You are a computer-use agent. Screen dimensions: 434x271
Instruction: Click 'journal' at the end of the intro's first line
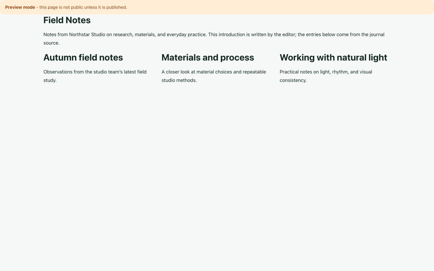point(377,35)
